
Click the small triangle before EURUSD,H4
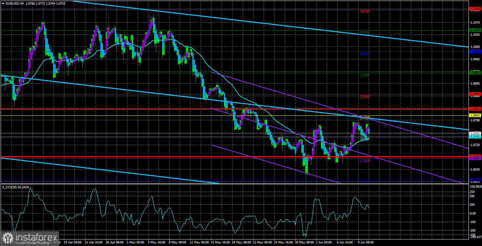tap(3, 3)
